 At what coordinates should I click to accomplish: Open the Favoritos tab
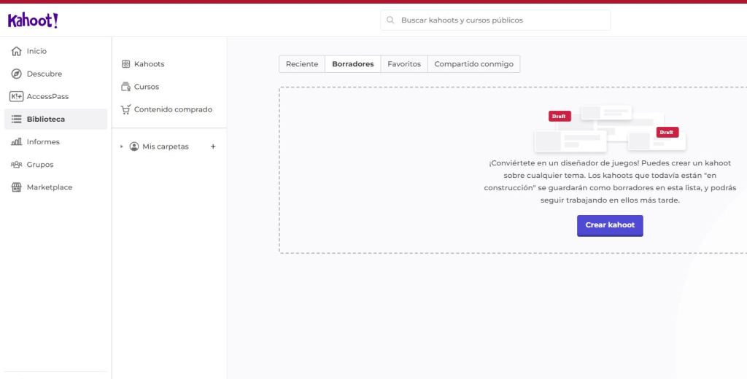coord(404,64)
